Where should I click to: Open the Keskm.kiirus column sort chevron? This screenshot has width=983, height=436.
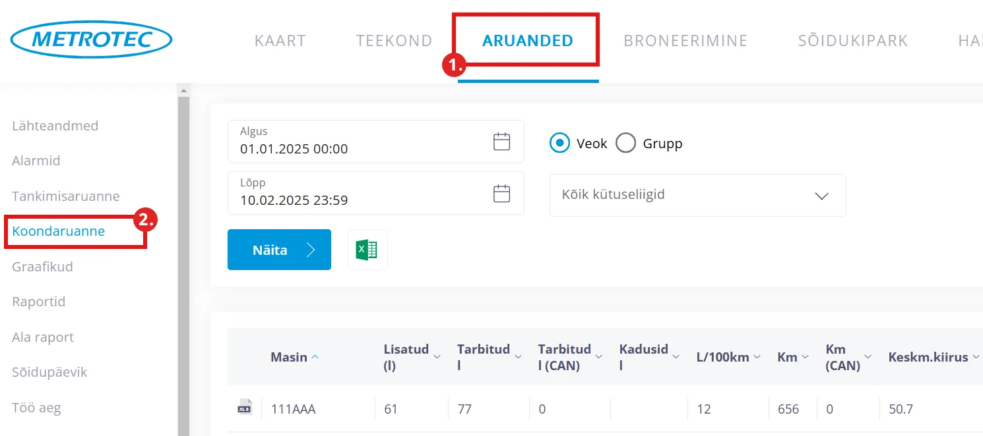pyautogui.click(x=975, y=357)
